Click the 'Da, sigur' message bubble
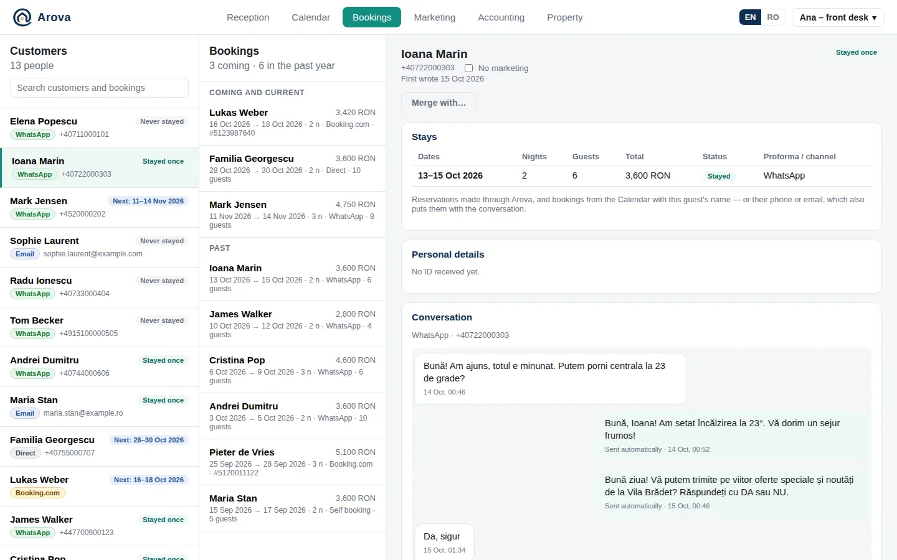 444,543
